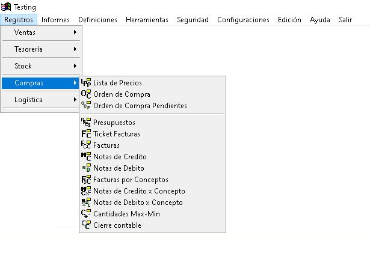Open the Herramientas menu
The image size is (370, 253).
click(x=147, y=20)
